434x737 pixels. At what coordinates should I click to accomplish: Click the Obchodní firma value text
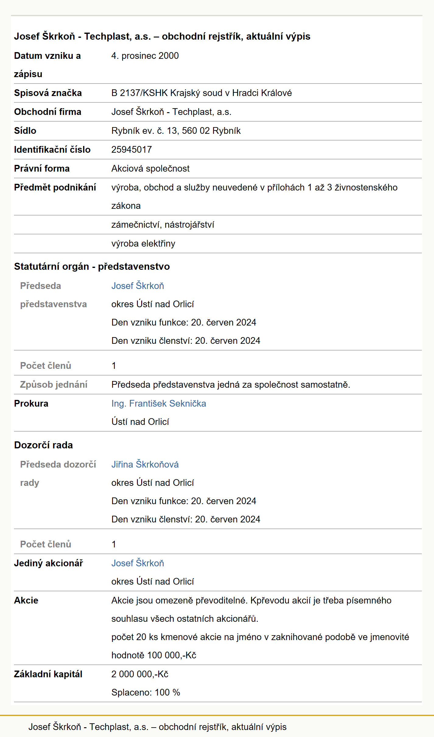pos(171,112)
